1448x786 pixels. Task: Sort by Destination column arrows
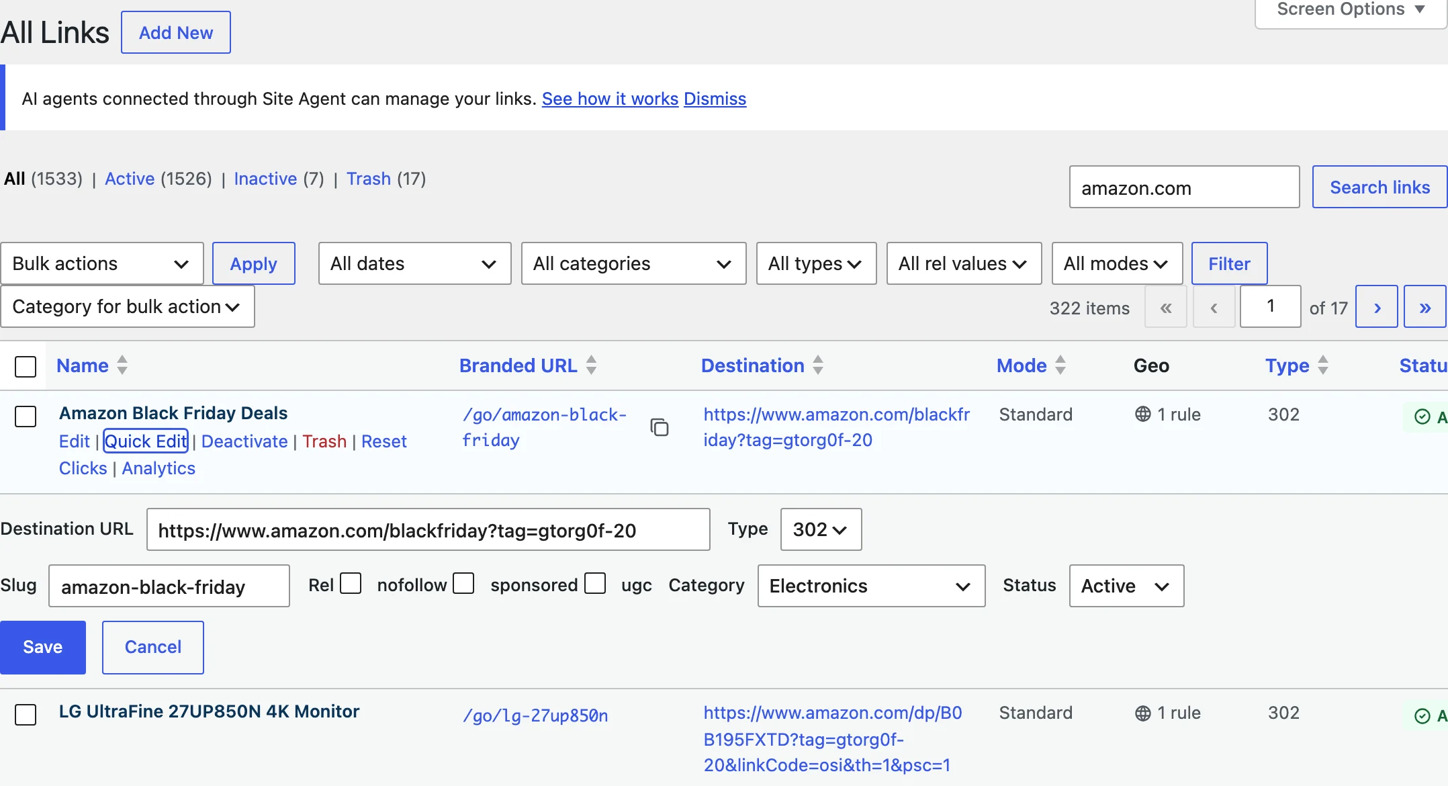pyautogui.click(x=818, y=365)
